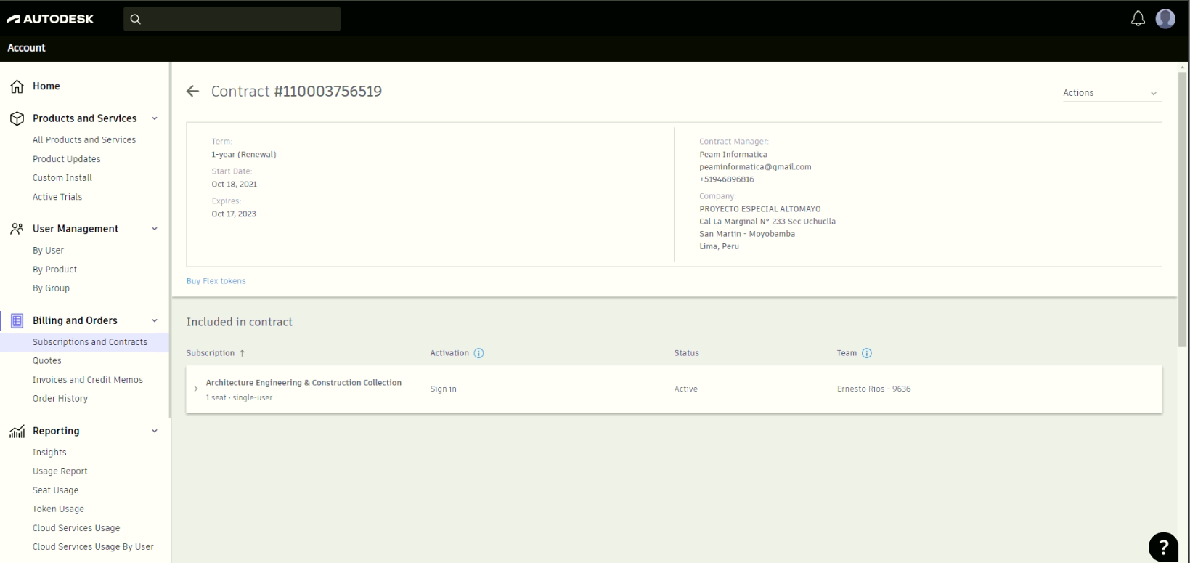This screenshot has height=563, width=1190.
Task: Collapse the User Management section
Action: [x=154, y=229]
